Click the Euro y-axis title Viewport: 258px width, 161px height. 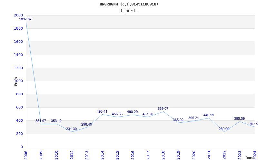[16, 82]
